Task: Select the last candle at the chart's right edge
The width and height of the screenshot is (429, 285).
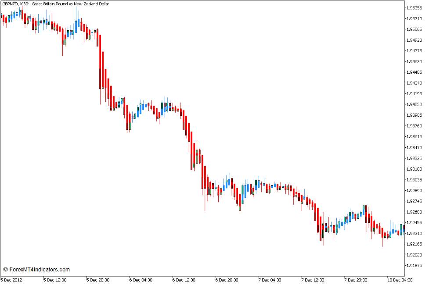Action: click(x=404, y=228)
